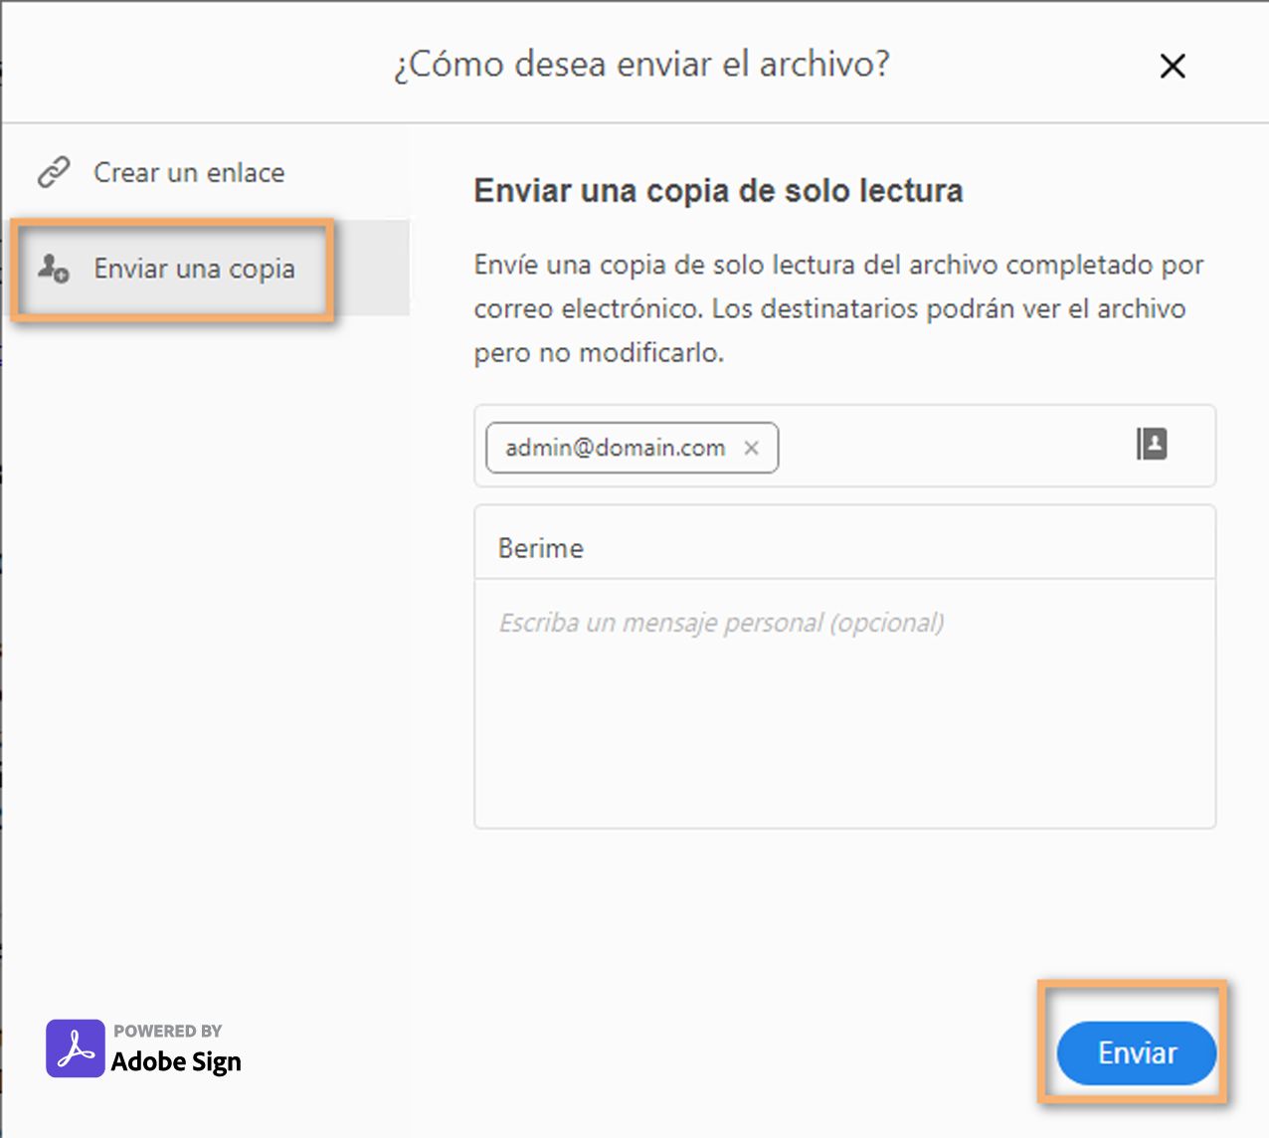The height and width of the screenshot is (1138, 1269).
Task: Select the Berime subject field
Action: pyautogui.click(x=845, y=545)
